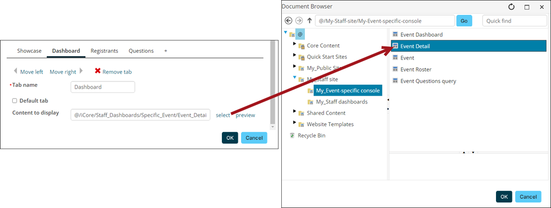This screenshot has width=551, height=208.
Task: Select the Recycle Bin label
Action: coord(312,135)
